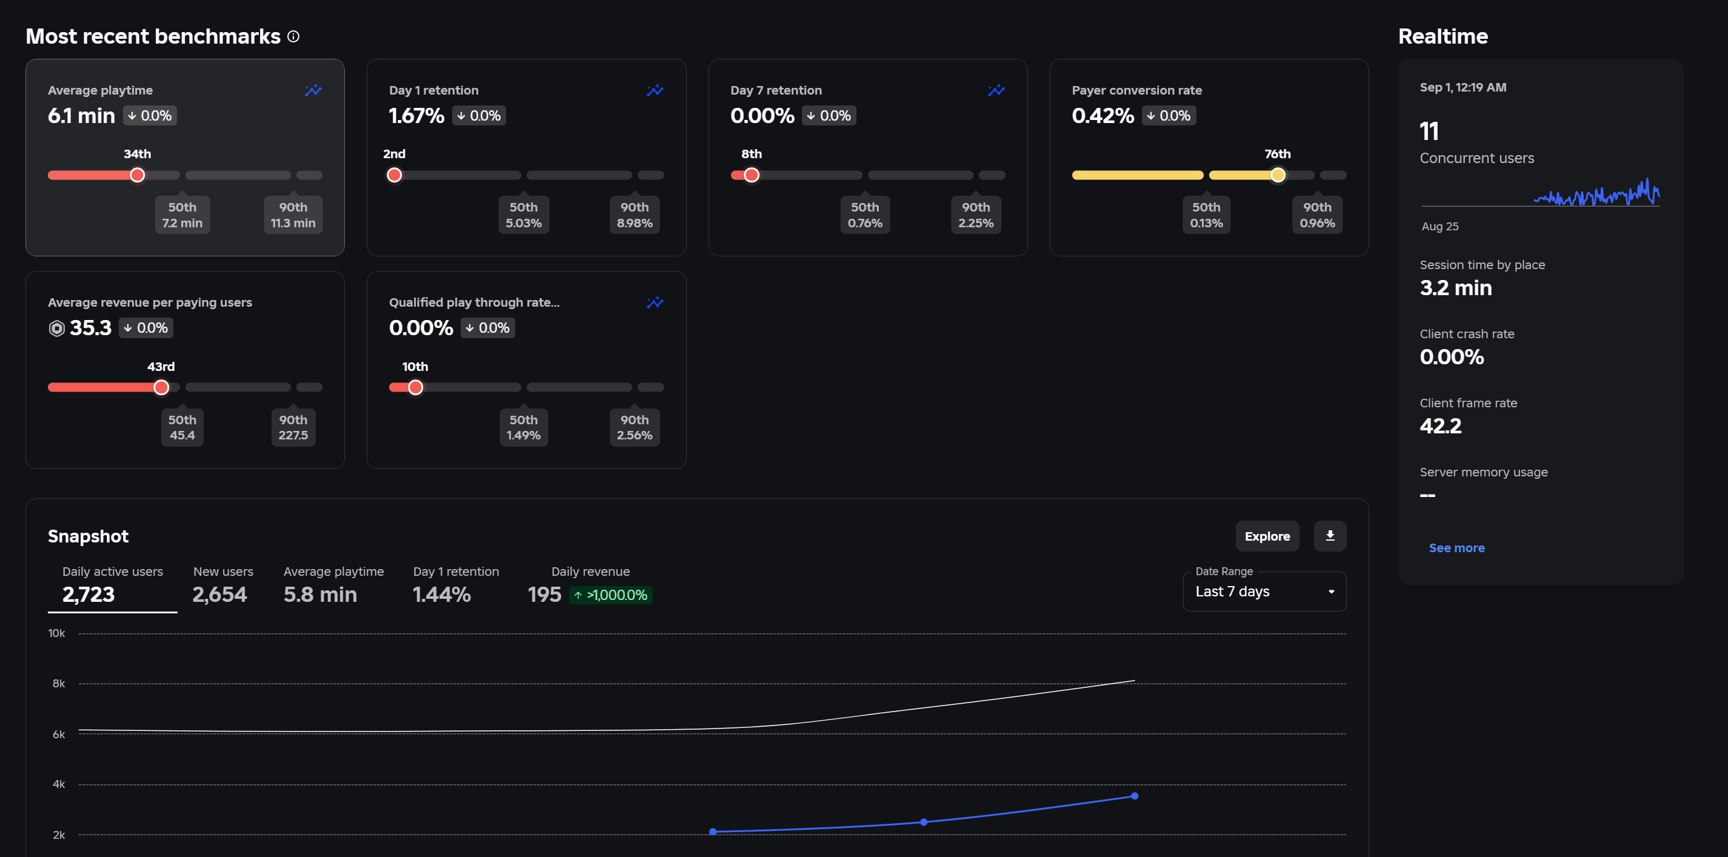Click the Robux icon next to 35.3
The height and width of the screenshot is (857, 1728).
57,328
